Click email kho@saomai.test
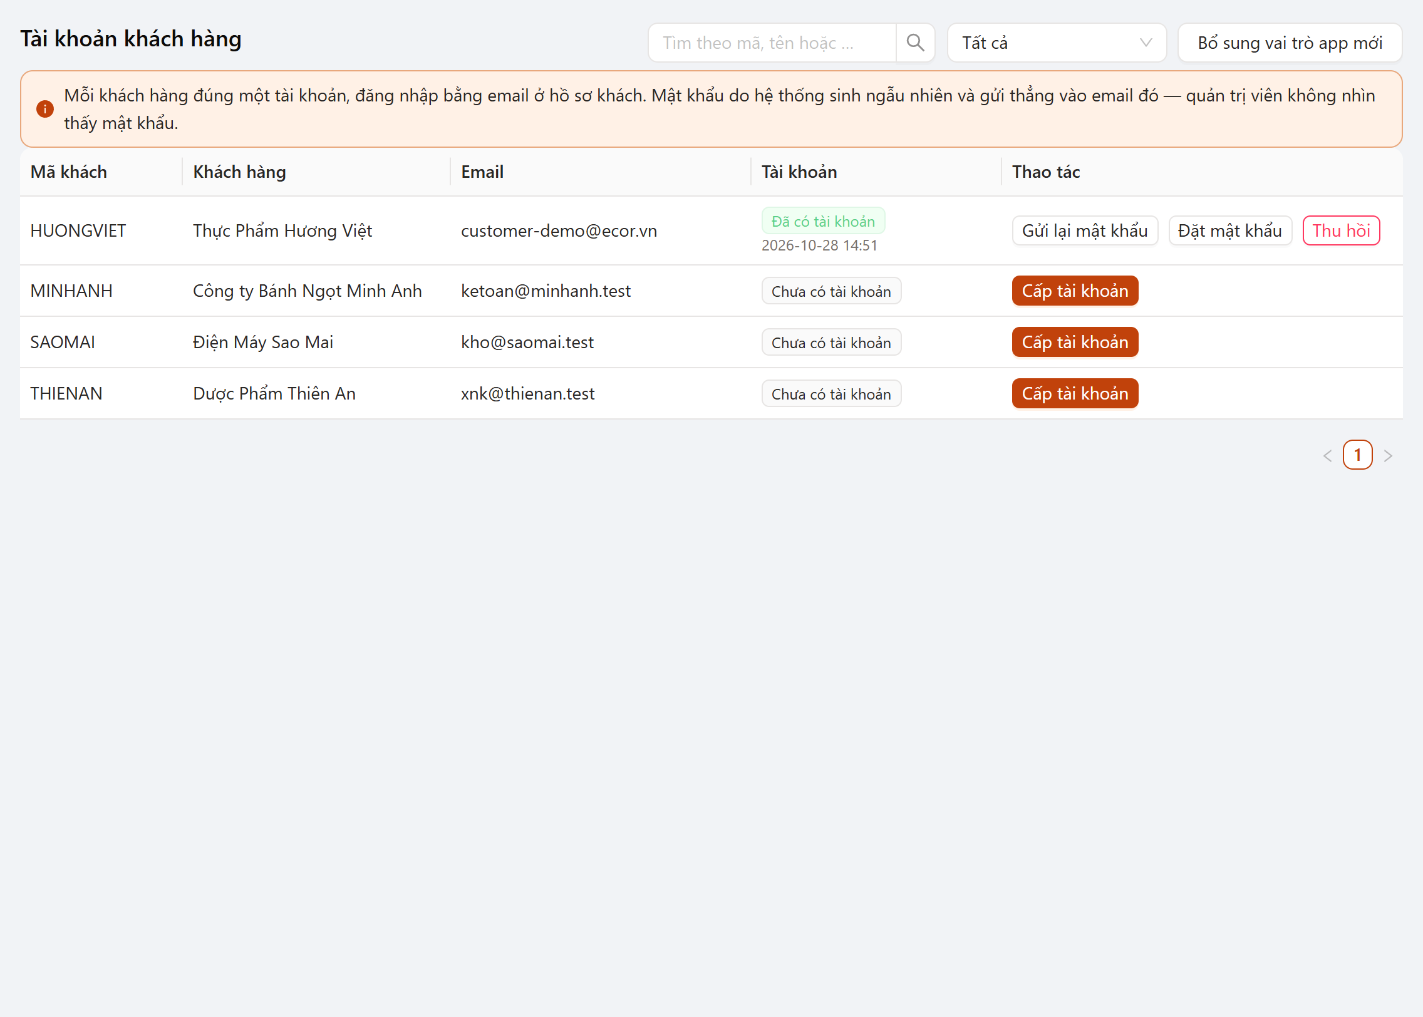1423x1017 pixels. tap(527, 342)
